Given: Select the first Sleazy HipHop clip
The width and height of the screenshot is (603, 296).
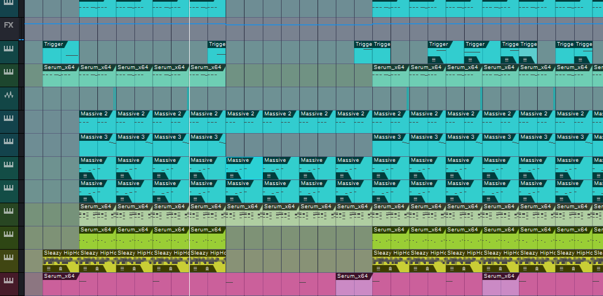Looking at the screenshot, I should click(x=61, y=261).
